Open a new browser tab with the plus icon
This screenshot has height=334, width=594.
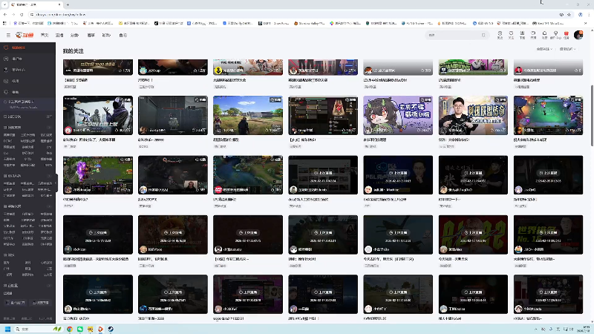coord(68,4)
